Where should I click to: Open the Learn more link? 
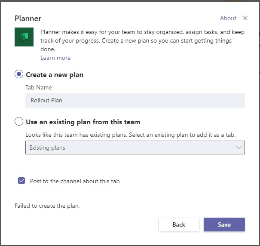click(x=55, y=58)
